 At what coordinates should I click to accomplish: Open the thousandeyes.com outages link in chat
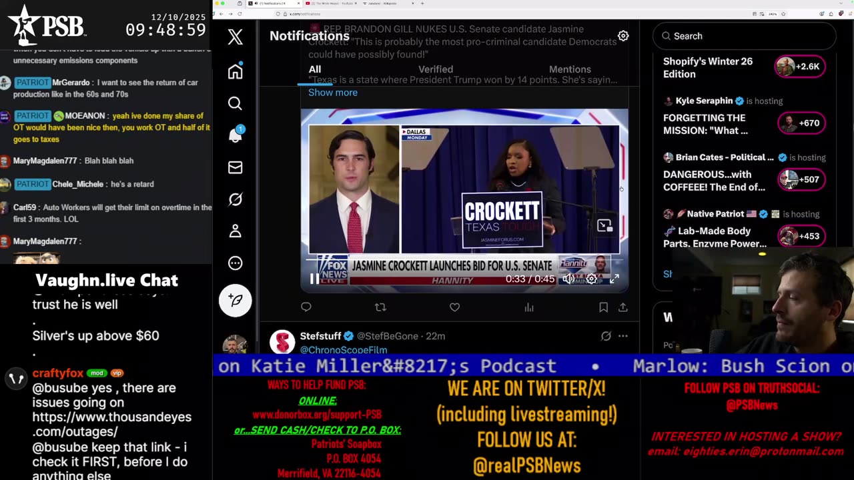111,424
